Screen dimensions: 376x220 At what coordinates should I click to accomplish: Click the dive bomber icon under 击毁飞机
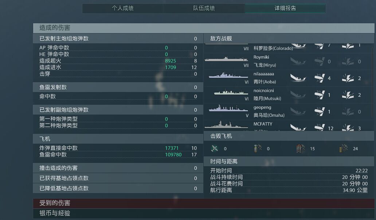point(258,148)
